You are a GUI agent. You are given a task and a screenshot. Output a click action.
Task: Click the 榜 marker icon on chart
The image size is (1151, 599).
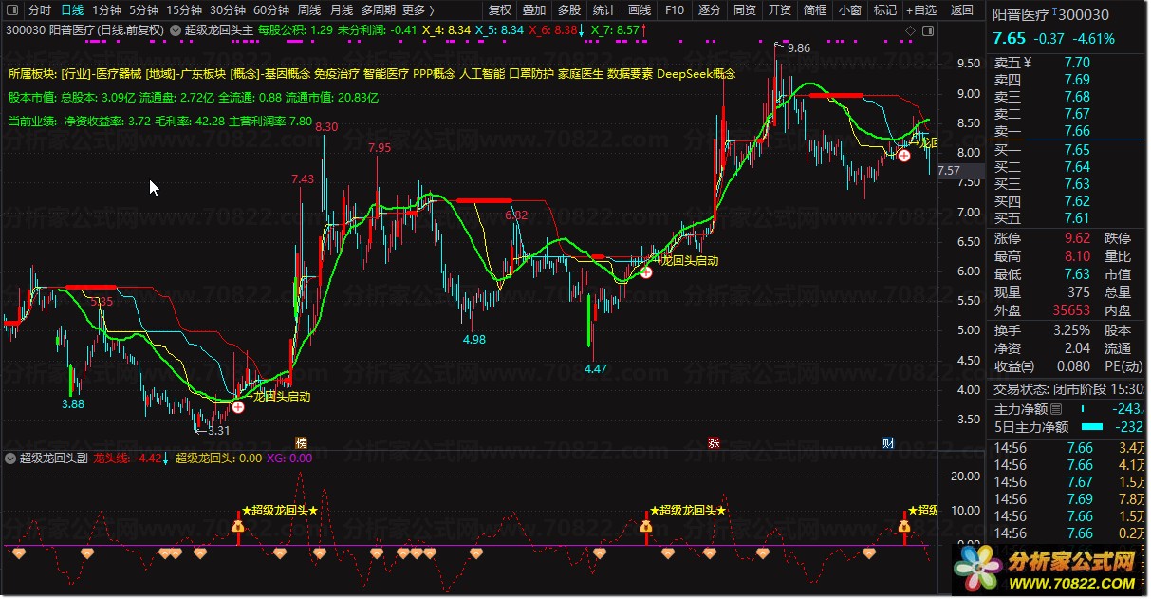(x=302, y=442)
